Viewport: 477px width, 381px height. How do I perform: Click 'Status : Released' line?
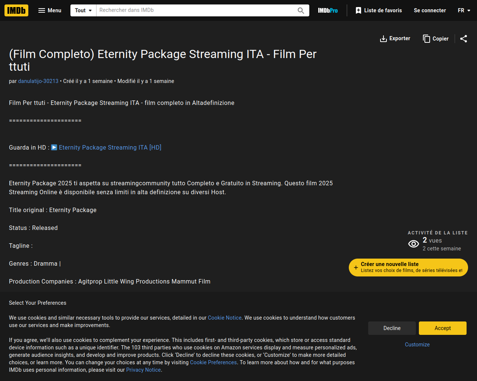pos(33,228)
